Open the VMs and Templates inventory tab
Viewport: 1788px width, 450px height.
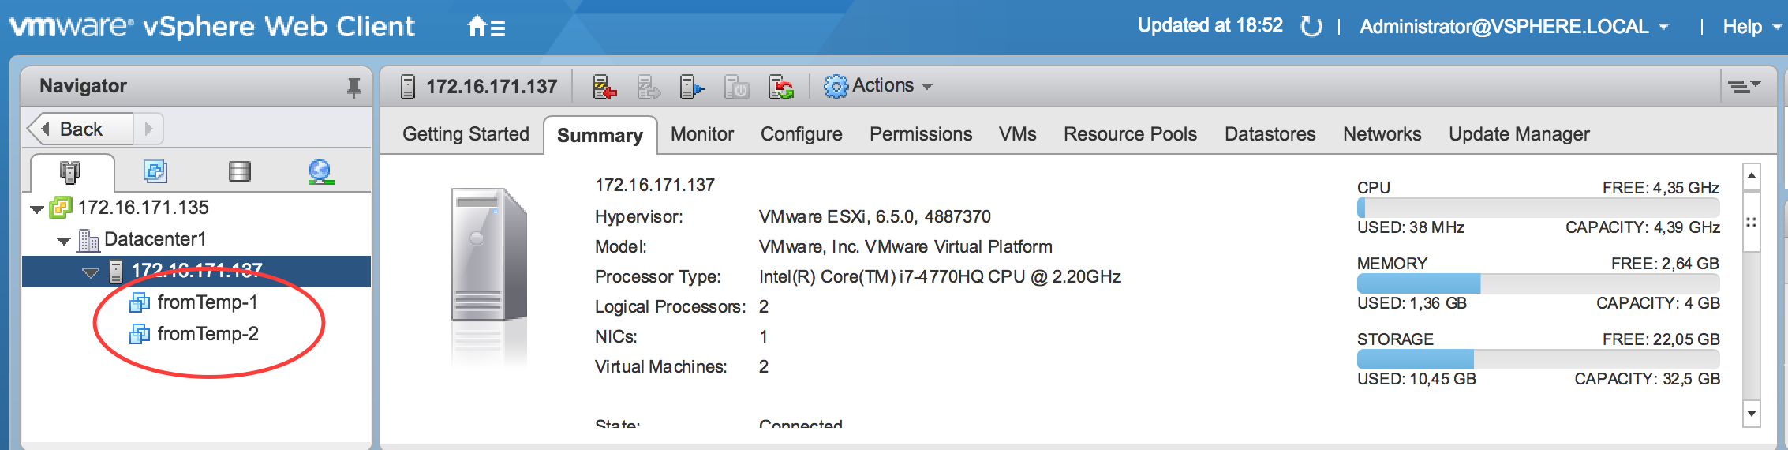coord(155,171)
